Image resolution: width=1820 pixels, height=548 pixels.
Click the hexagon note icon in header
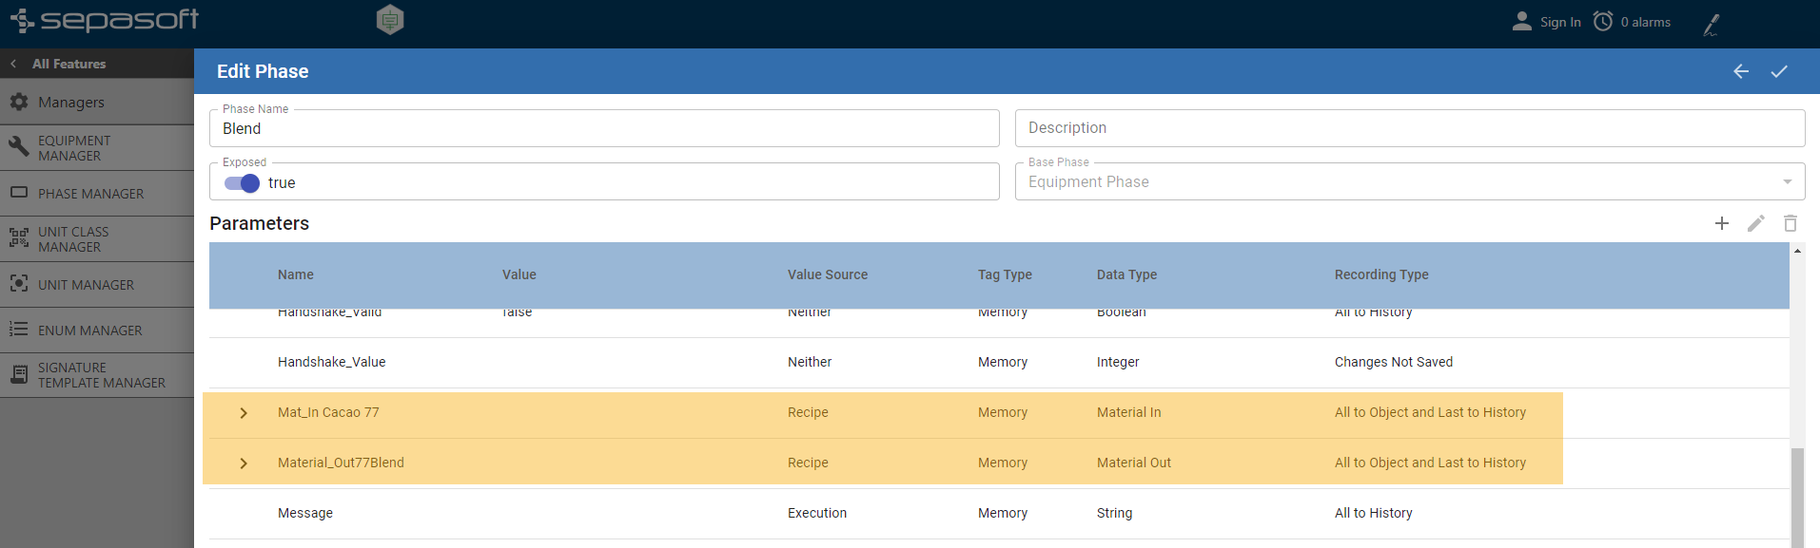pos(390,20)
